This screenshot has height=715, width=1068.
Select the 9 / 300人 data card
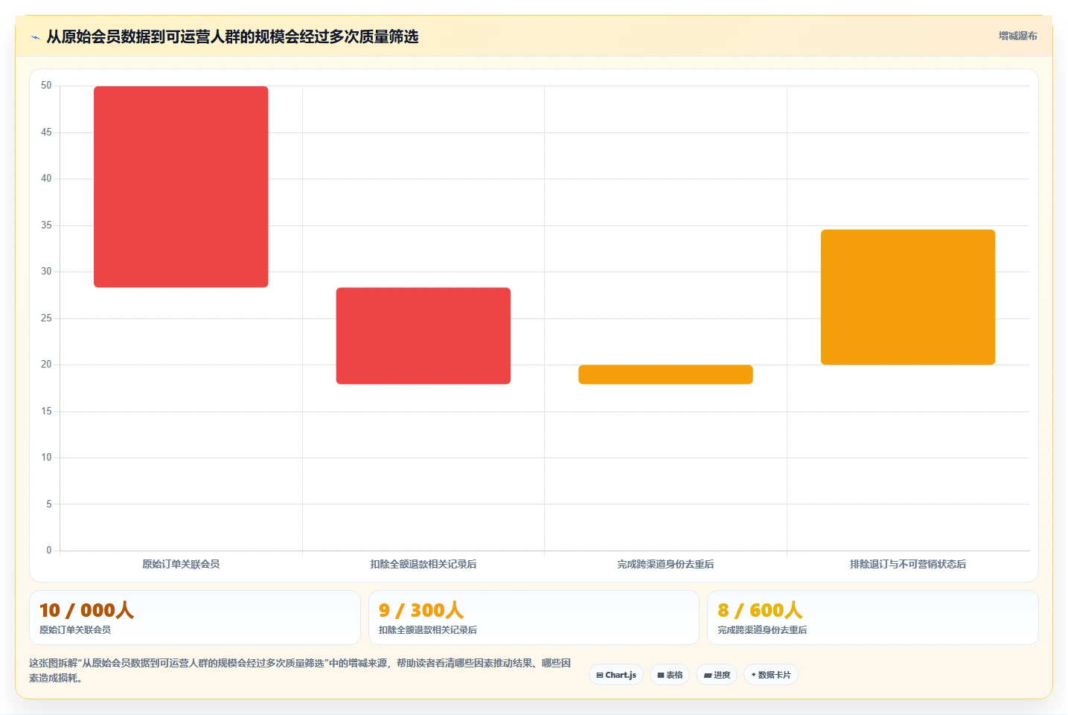pos(534,618)
